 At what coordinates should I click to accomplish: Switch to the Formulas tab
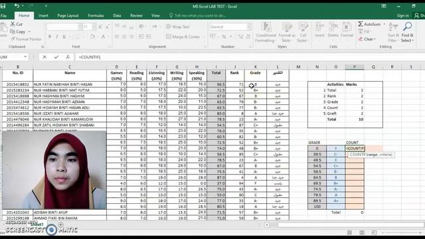point(96,16)
